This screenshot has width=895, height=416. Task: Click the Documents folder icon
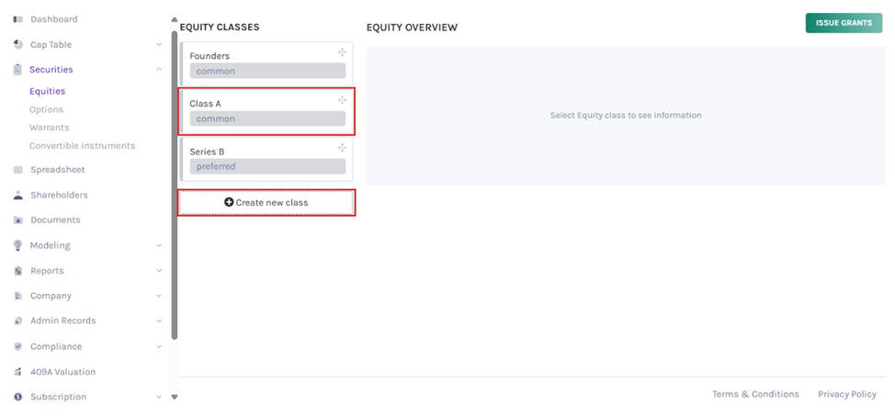17,220
